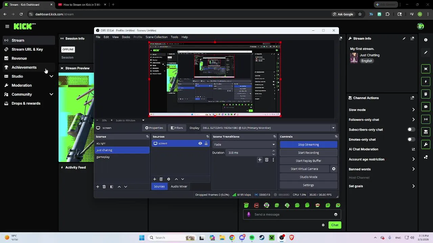Enable Emotes-only chat toggle
The width and height of the screenshot is (433, 243).
click(x=411, y=139)
